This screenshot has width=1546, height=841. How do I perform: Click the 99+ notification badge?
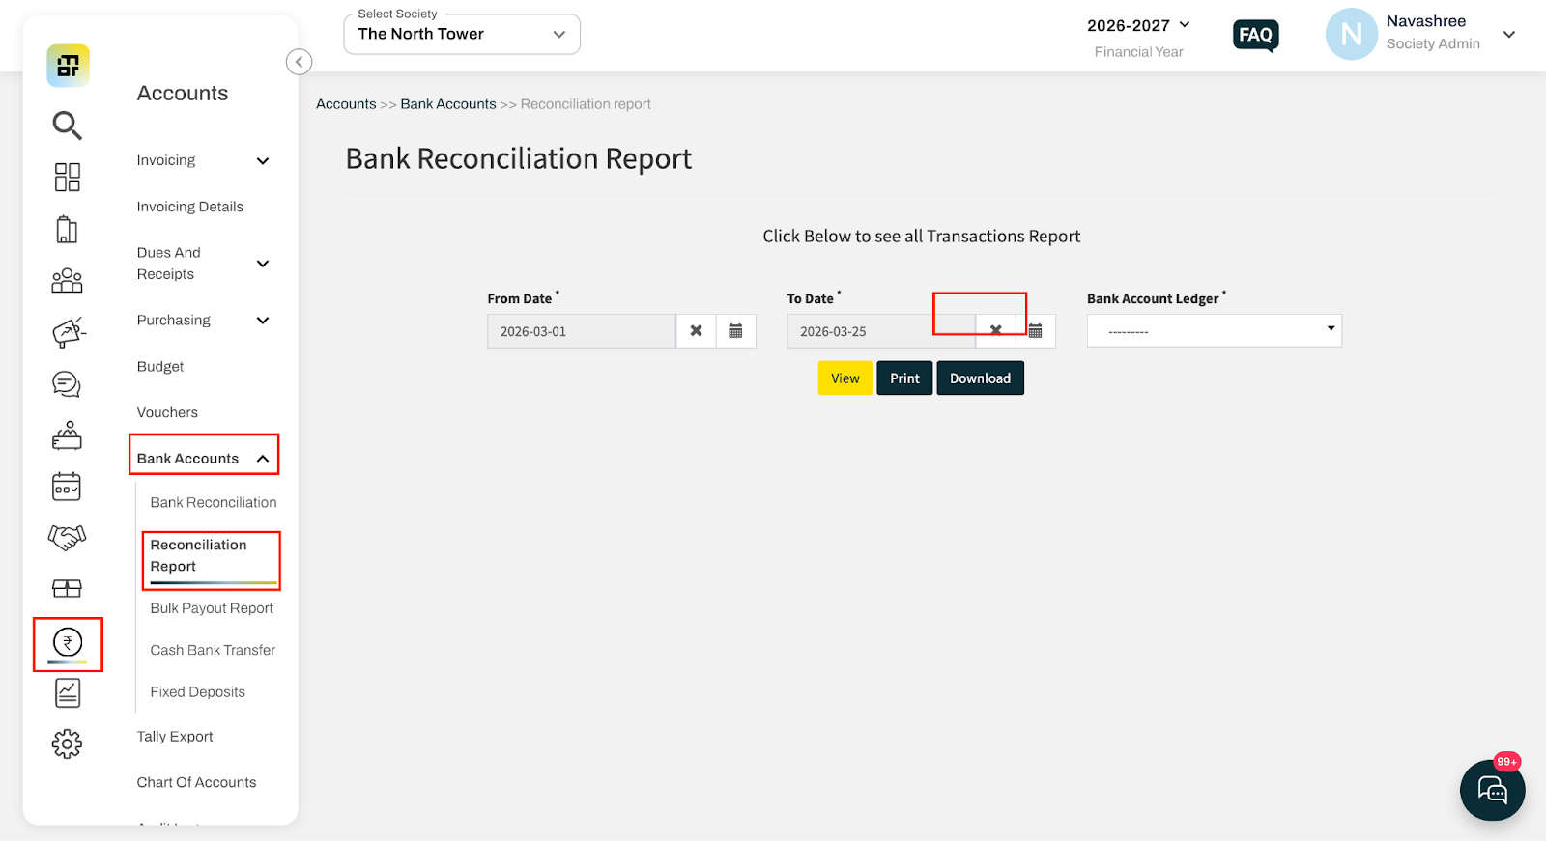1507,762
